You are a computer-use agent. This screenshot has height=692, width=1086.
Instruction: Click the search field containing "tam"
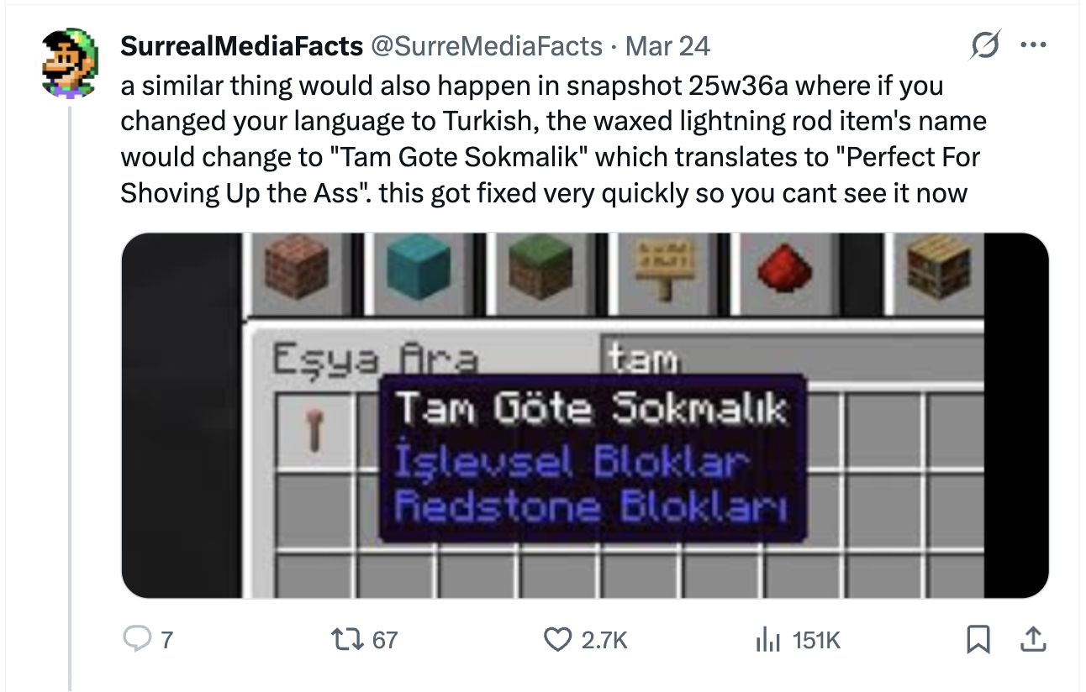click(790, 359)
